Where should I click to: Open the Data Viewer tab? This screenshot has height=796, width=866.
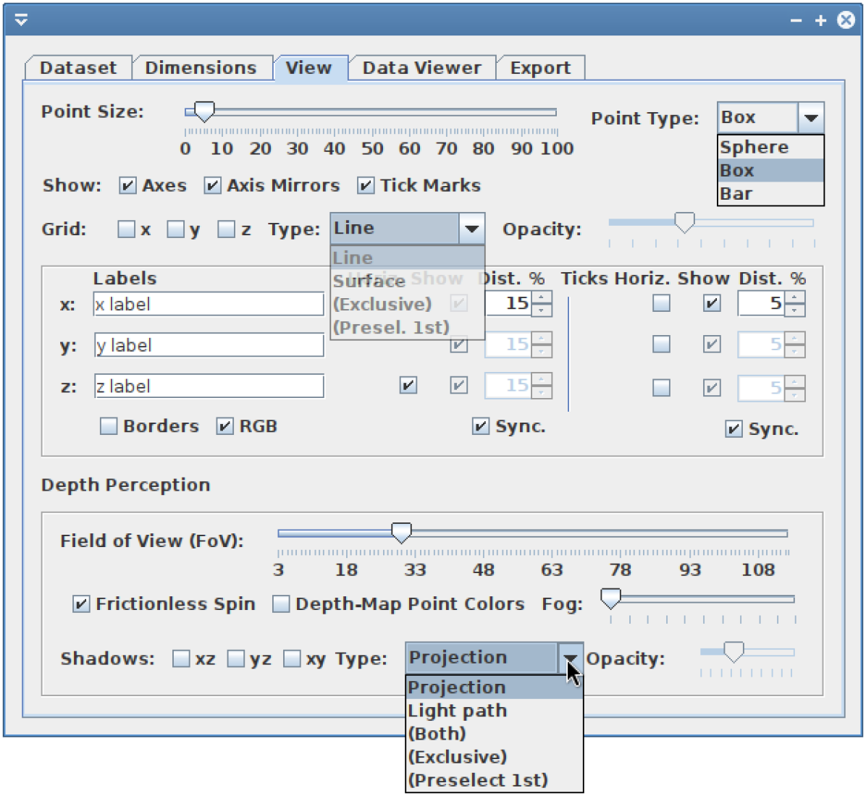[421, 68]
